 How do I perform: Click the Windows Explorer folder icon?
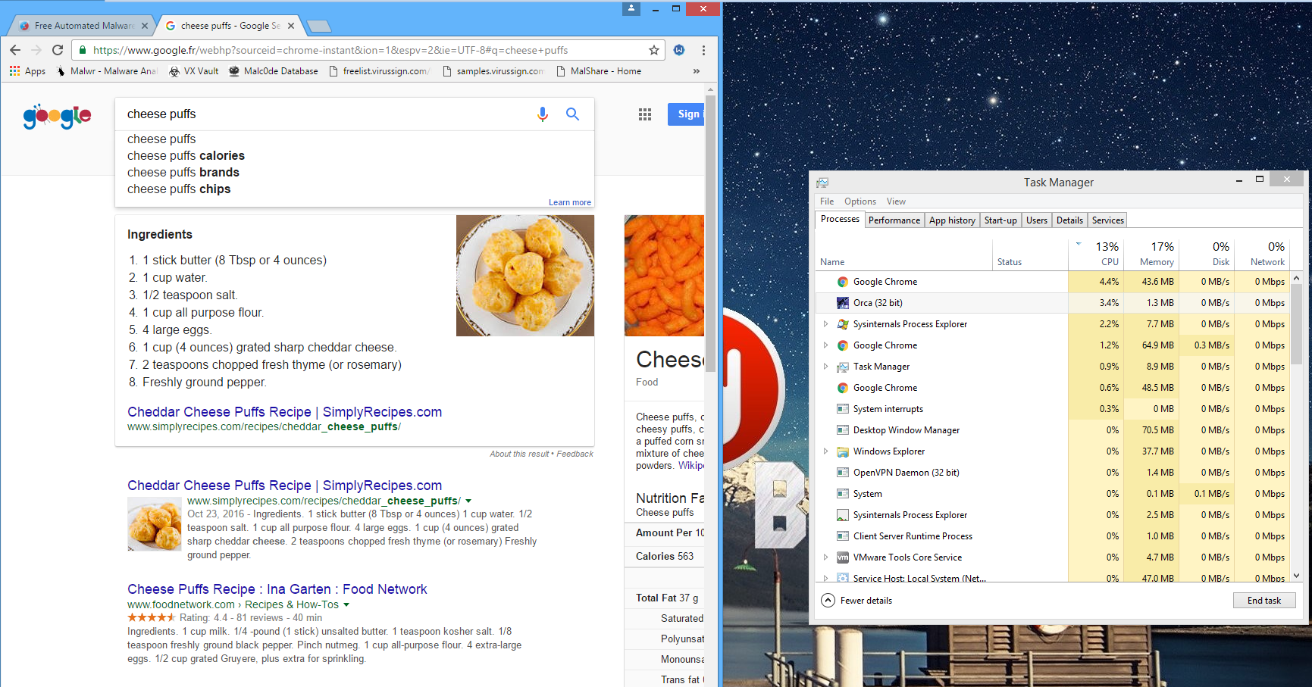coord(843,451)
